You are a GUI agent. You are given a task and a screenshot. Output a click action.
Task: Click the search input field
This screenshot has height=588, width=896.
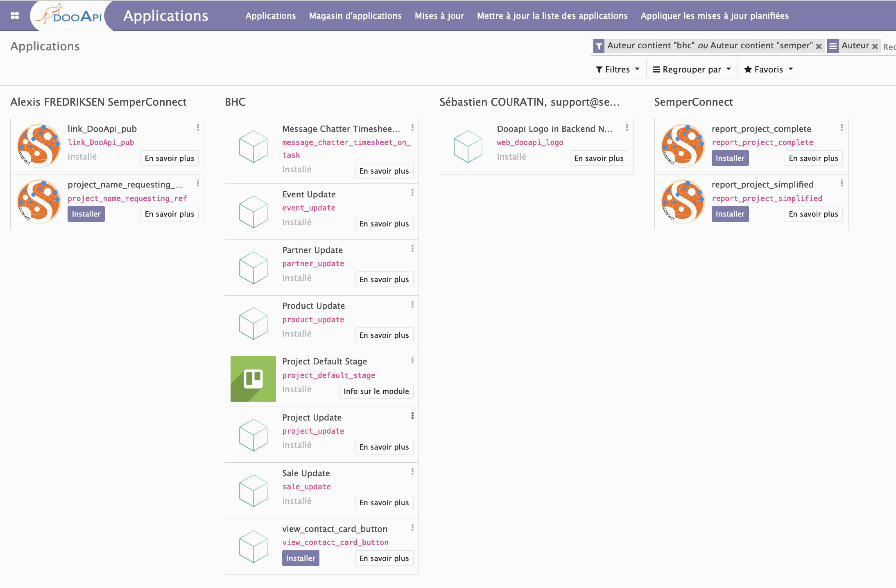click(x=889, y=46)
